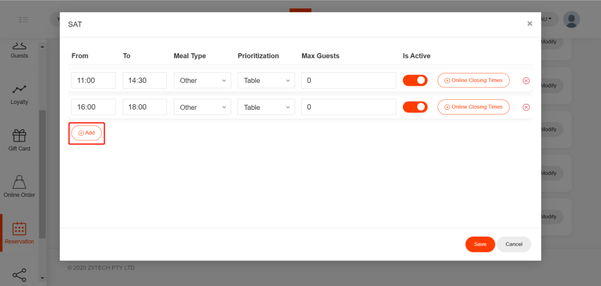601x286 pixels.
Task: Click Add to create new time slot
Action: (86, 133)
